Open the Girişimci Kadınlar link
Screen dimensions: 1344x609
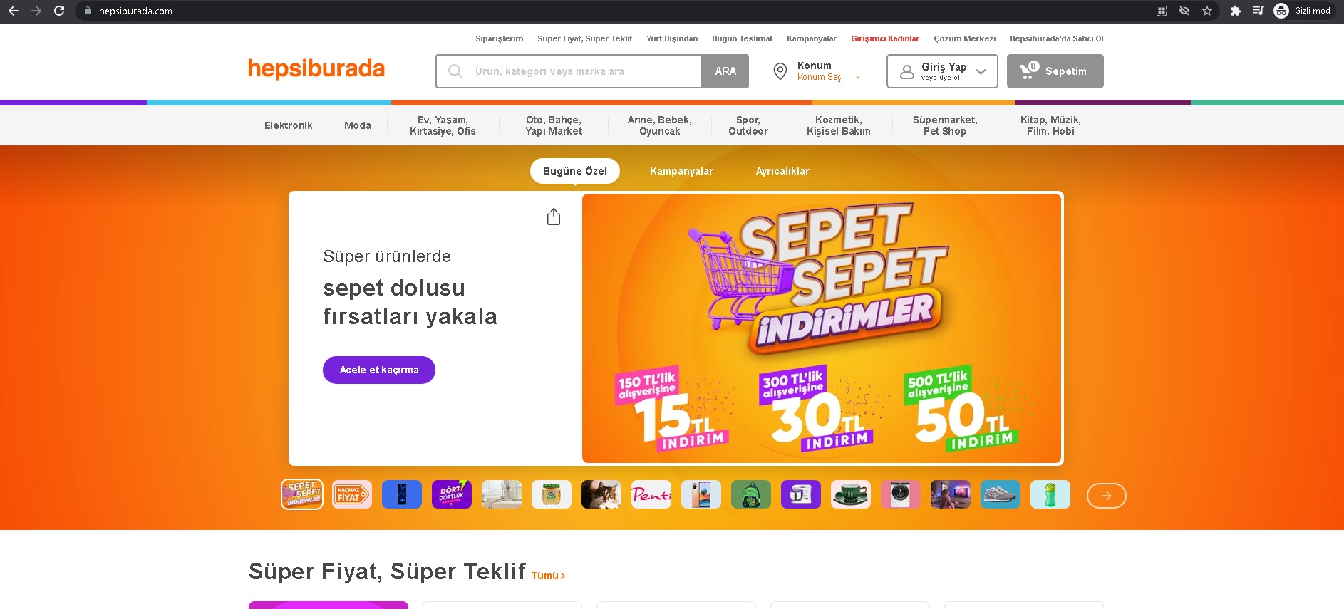pyautogui.click(x=885, y=38)
